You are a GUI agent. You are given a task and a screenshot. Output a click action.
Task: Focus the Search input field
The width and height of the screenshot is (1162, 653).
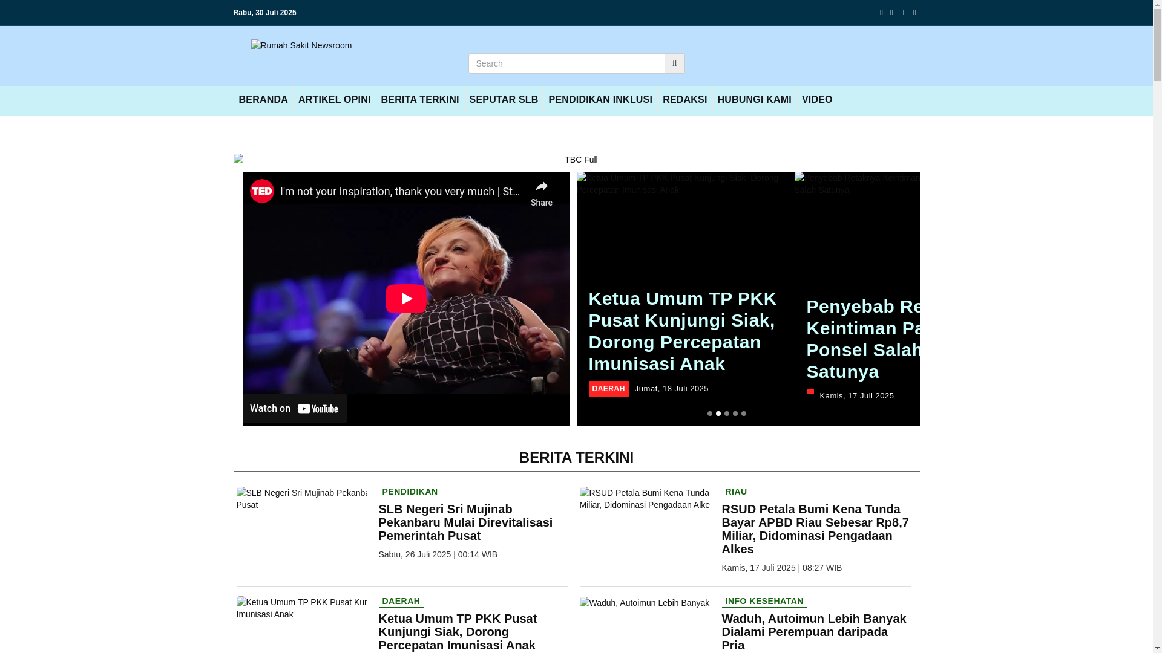[x=566, y=63]
